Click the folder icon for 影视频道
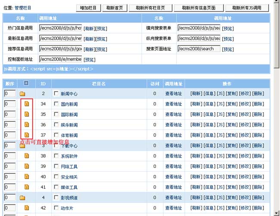This screenshot has height=216, width=280. (x=22, y=198)
